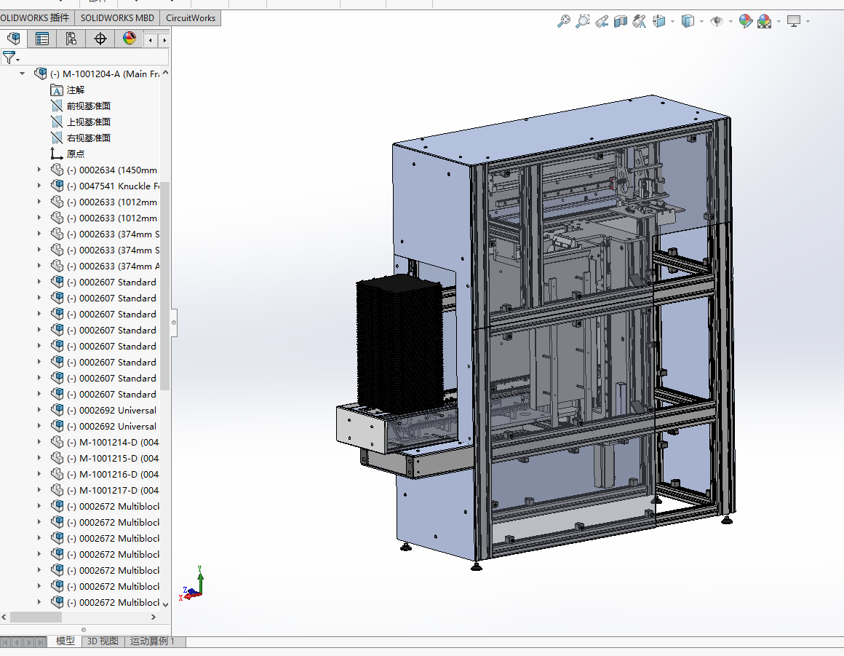This screenshot has height=656, width=844.
Task: Switch to the SOLIDWORKS 插件 tab
Action: click(36, 17)
